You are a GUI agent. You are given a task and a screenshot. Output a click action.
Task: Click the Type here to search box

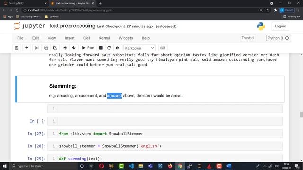pyautogui.click(x=44, y=166)
